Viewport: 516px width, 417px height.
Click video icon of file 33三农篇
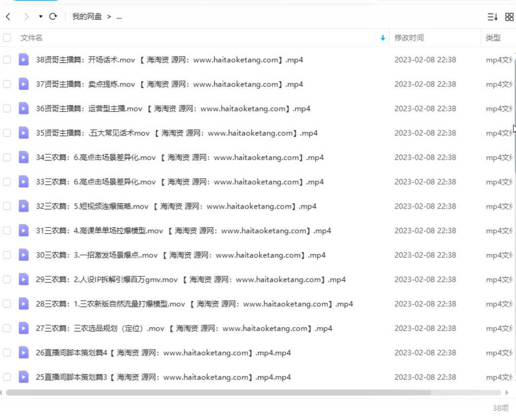[x=23, y=182]
